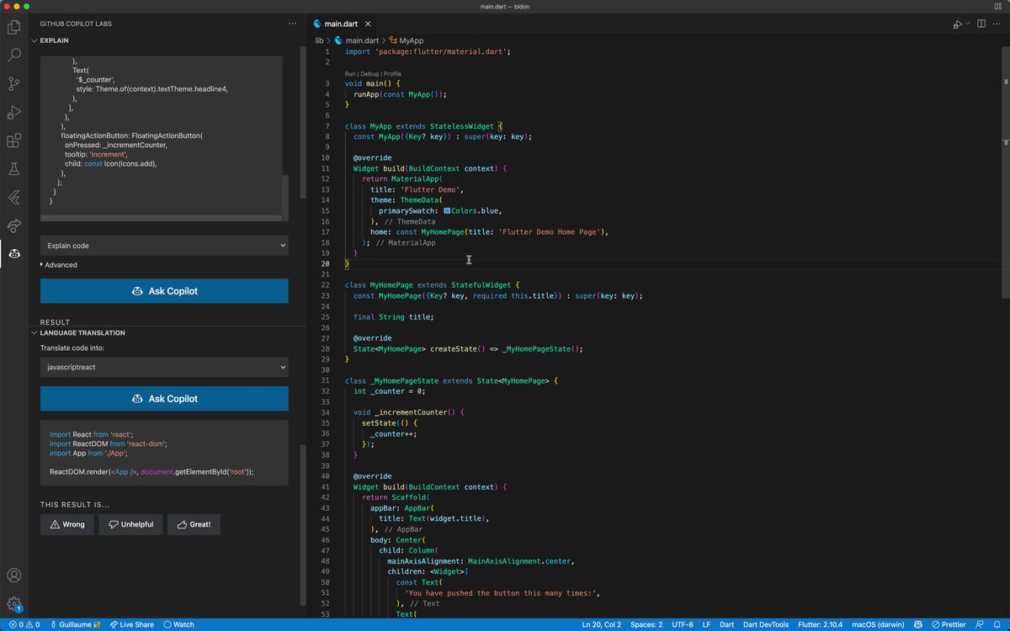Change indentation via Spaces: 2
Image resolution: width=1010 pixels, height=631 pixels.
click(648, 624)
